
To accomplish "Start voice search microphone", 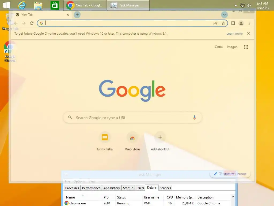I will 195,117.
